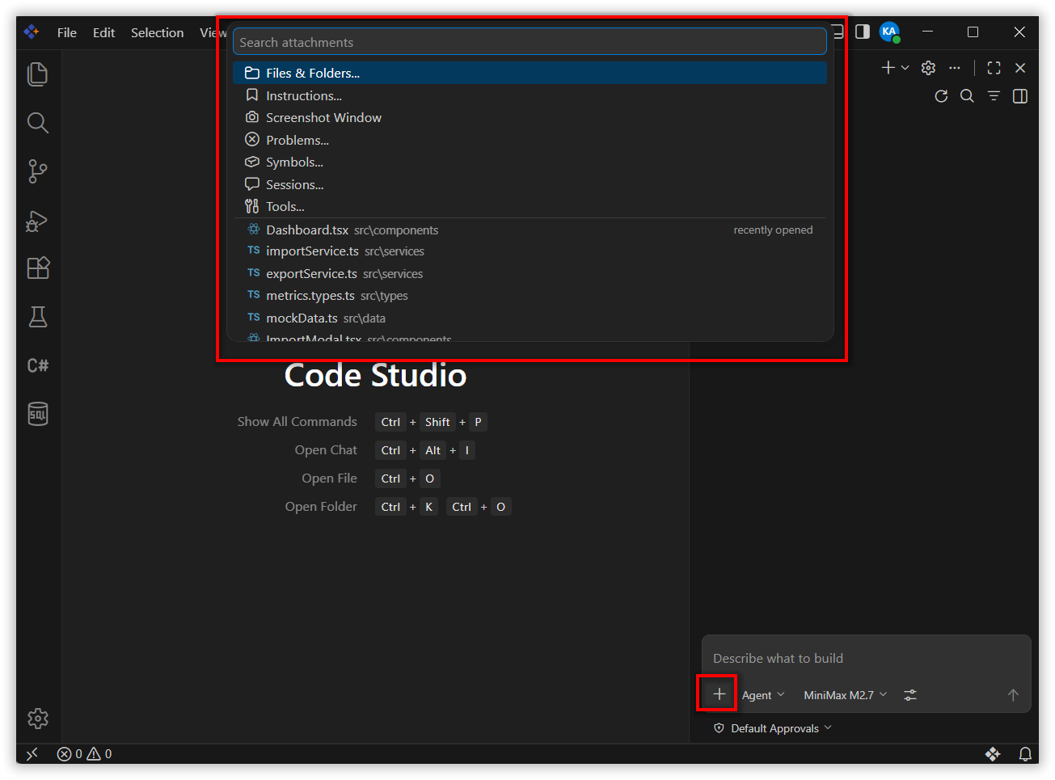Expand the new chat dropdown chevron
Viewport: 1055px width, 780px height.
pyautogui.click(x=905, y=68)
